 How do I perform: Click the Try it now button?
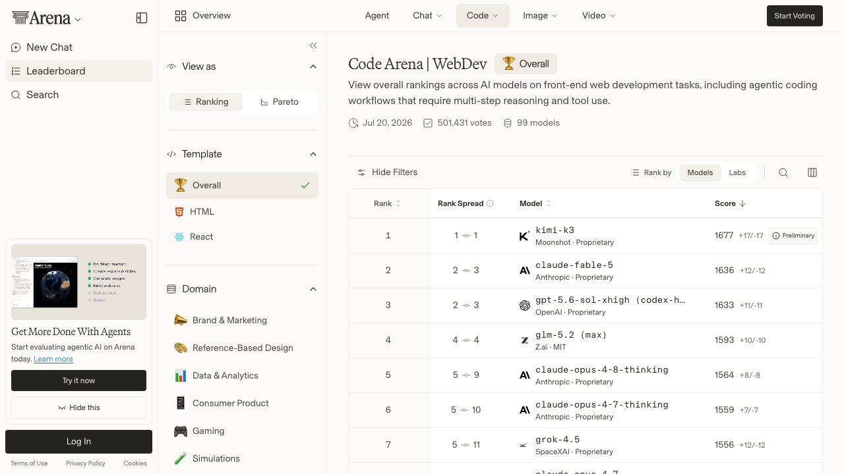[78, 381]
